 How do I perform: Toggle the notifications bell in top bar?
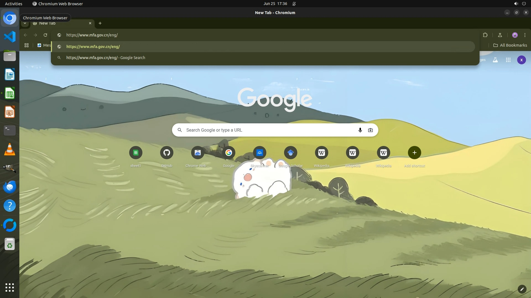click(x=294, y=4)
